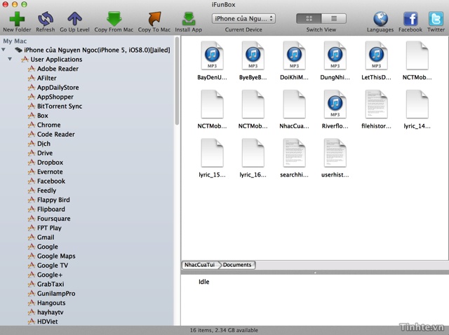
Task: Open the Twitter toolbar icon
Action: coord(436,18)
